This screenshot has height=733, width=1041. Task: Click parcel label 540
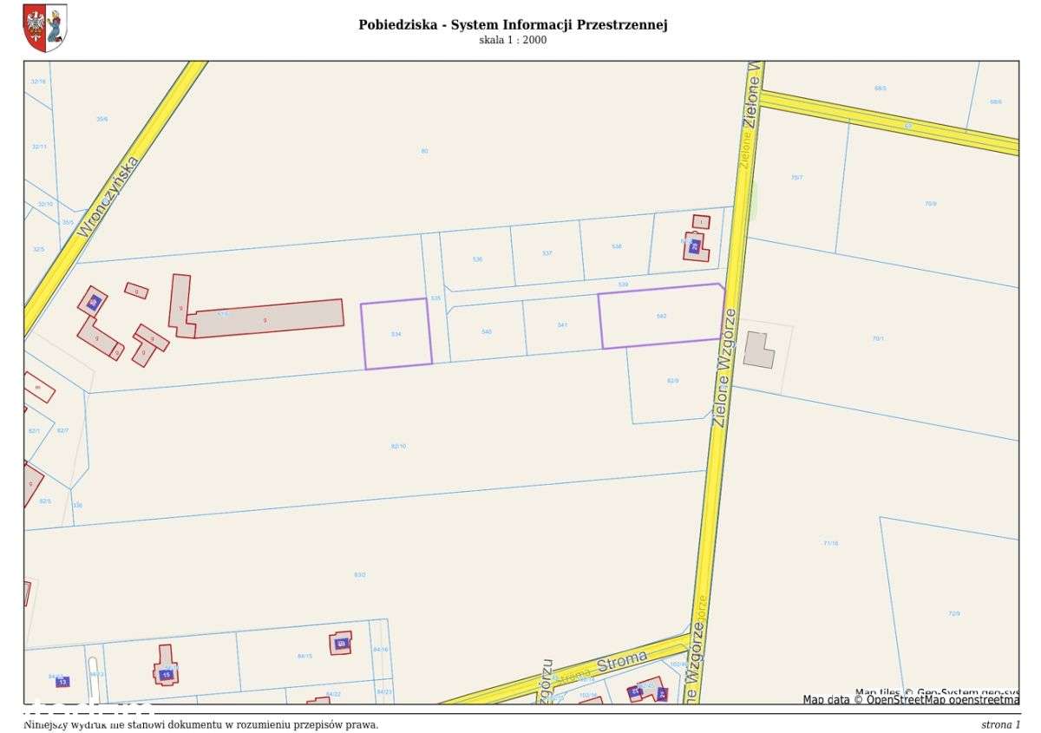click(487, 331)
